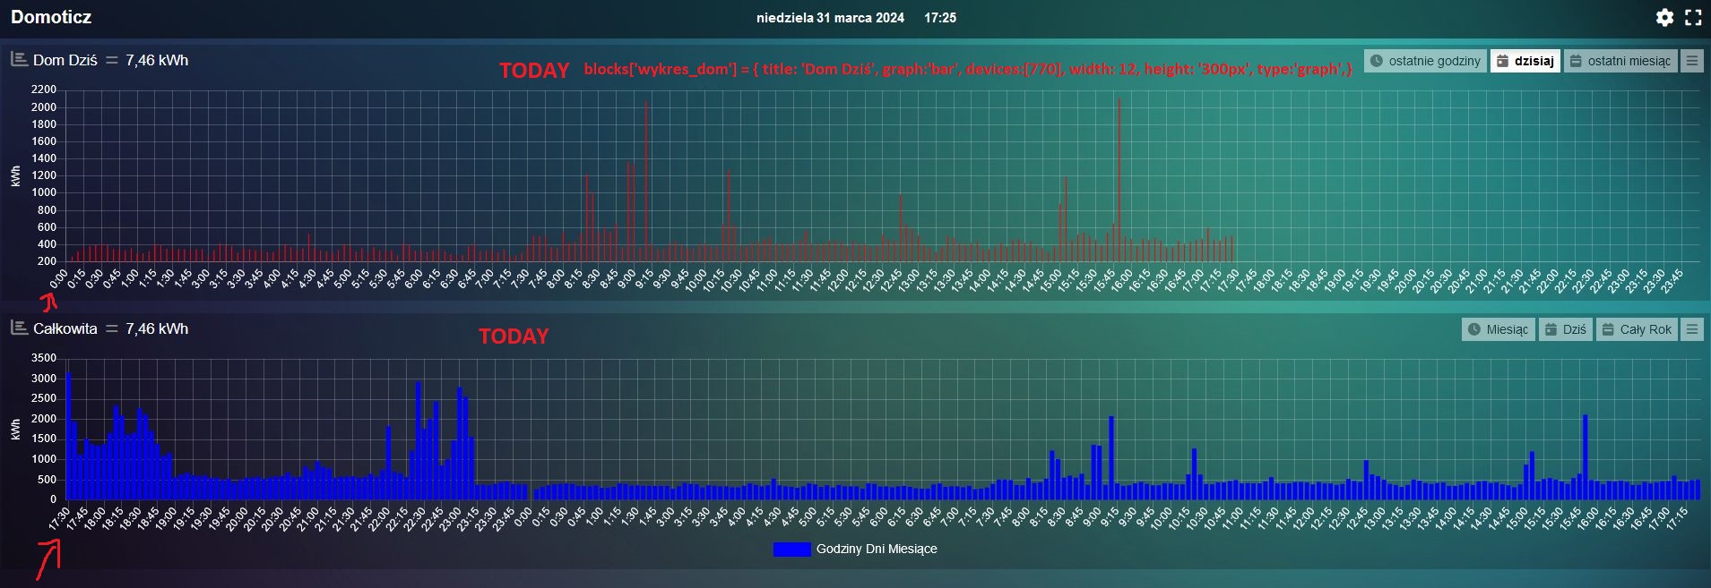The width and height of the screenshot is (1711, 588).
Task: Click the 2200 label on the upper y-axis
Action: 44,89
